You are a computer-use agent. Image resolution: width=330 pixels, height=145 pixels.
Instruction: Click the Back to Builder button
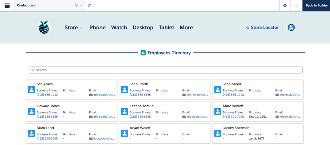[317, 5]
